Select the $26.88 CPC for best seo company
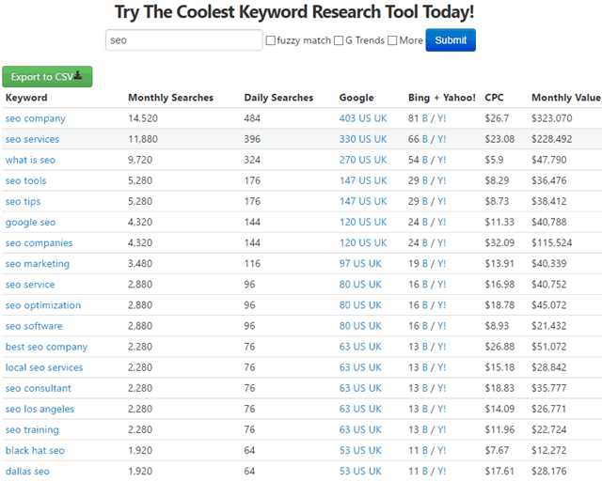The width and height of the screenshot is (602, 481). (x=499, y=347)
